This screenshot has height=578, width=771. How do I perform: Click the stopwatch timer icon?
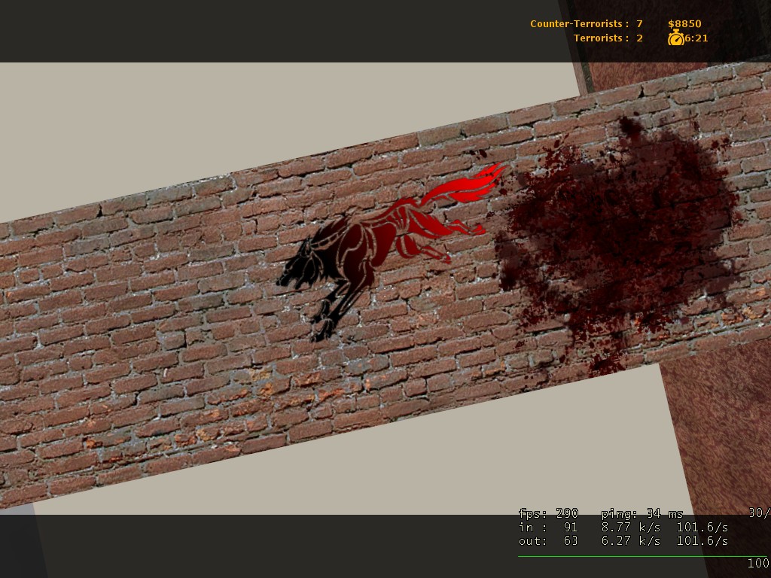tap(675, 38)
